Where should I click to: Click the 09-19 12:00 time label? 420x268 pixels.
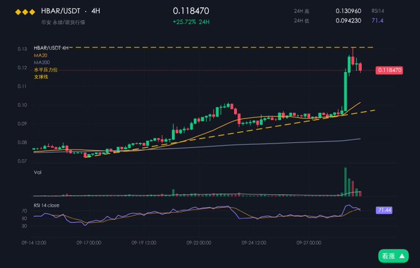(x=144, y=243)
